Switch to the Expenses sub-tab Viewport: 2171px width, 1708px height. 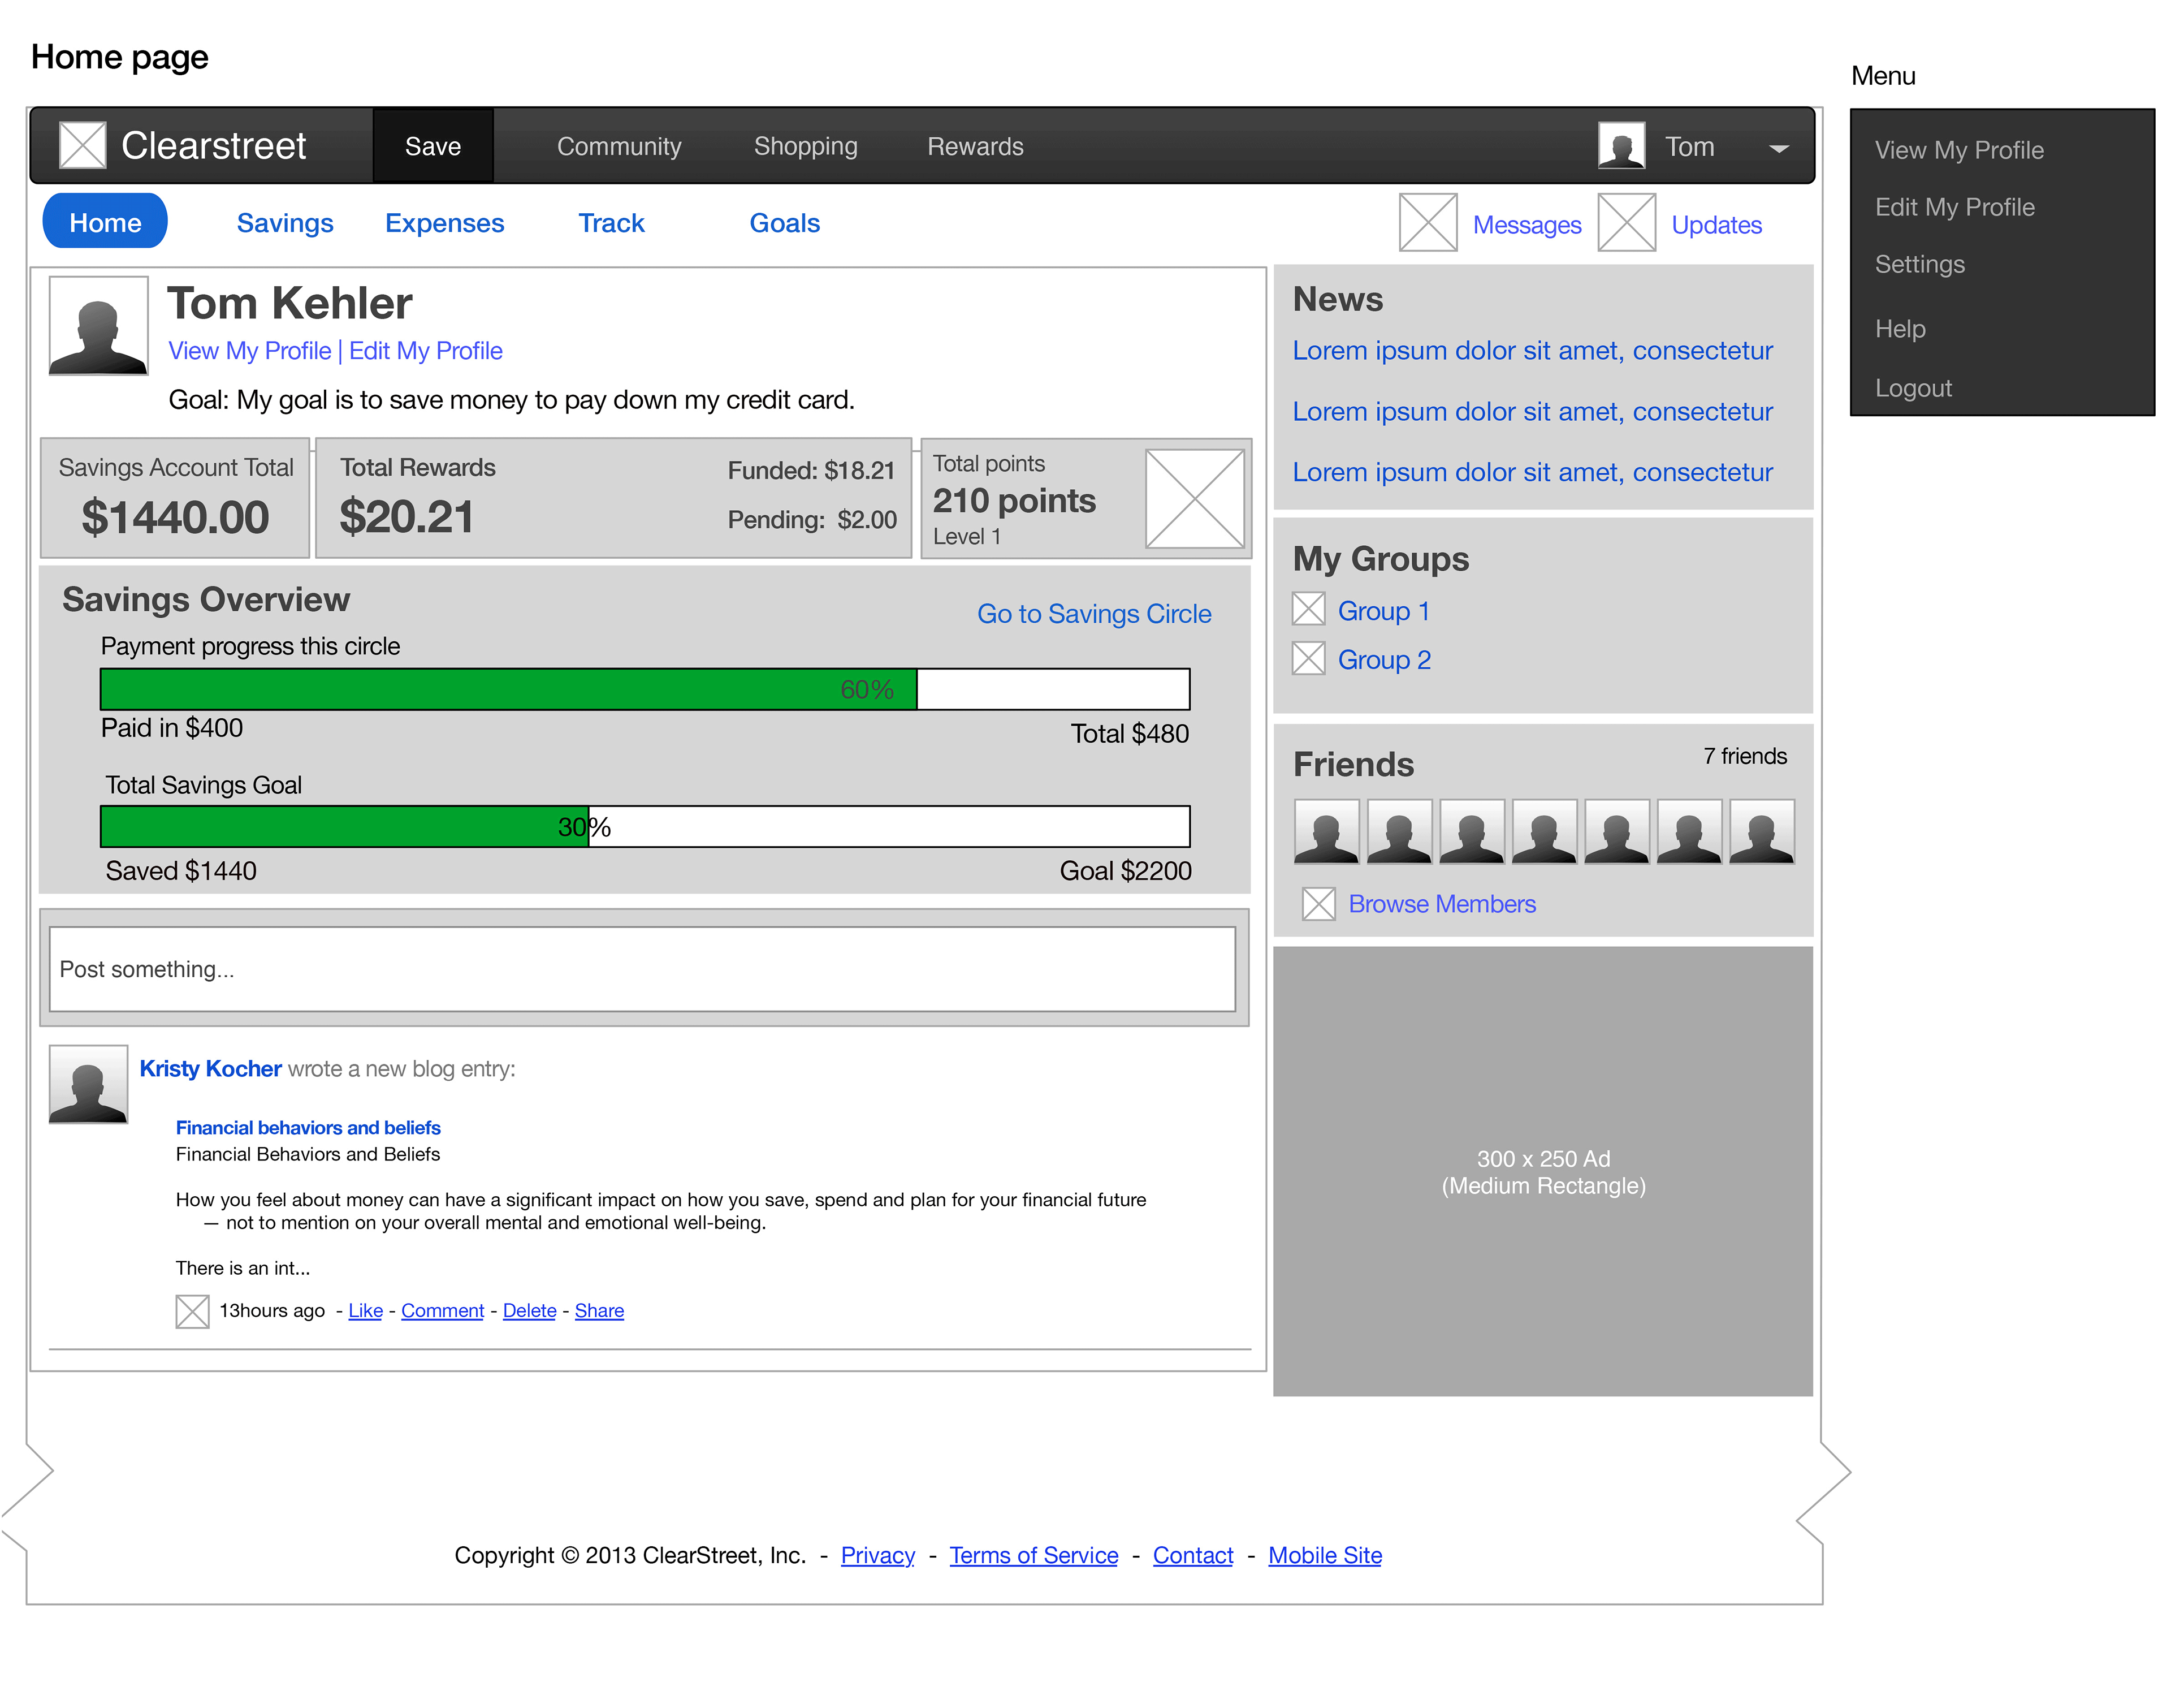[x=445, y=223]
